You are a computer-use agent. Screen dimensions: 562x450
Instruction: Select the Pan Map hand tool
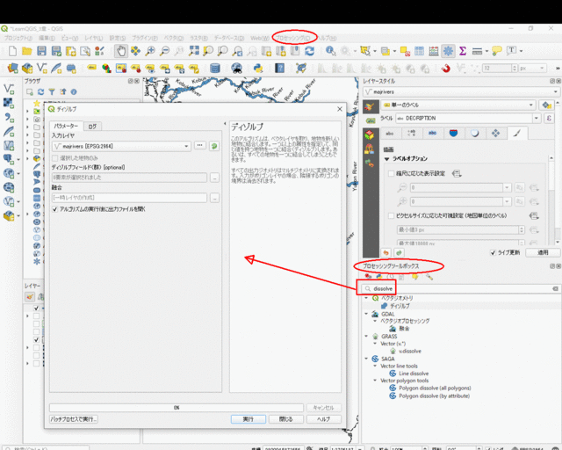pyautogui.click(x=121, y=51)
